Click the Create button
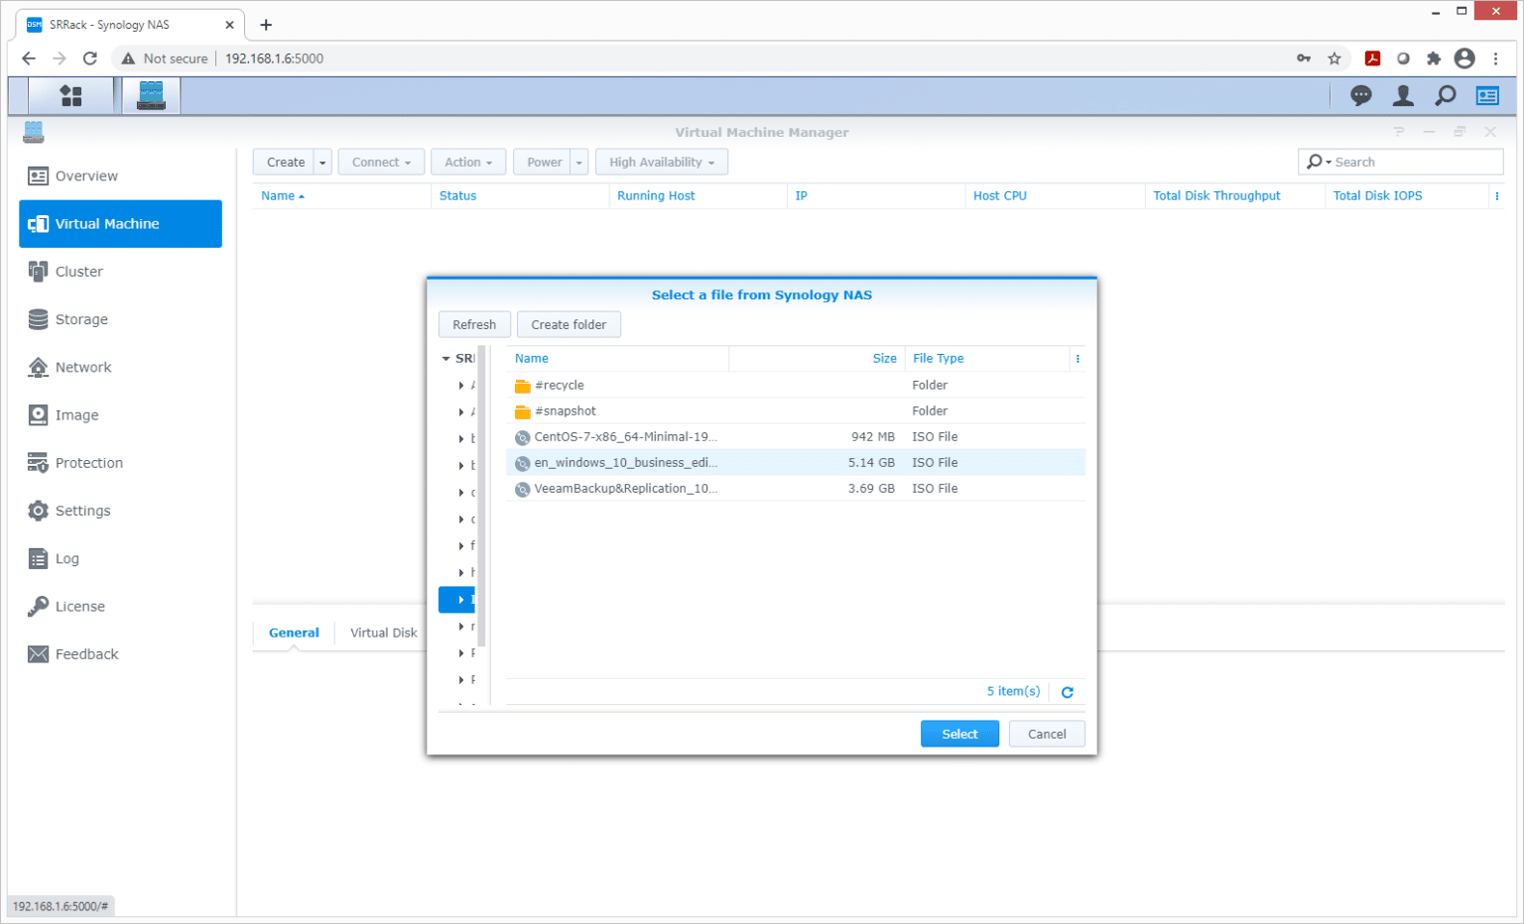The height and width of the screenshot is (924, 1524). click(x=285, y=163)
